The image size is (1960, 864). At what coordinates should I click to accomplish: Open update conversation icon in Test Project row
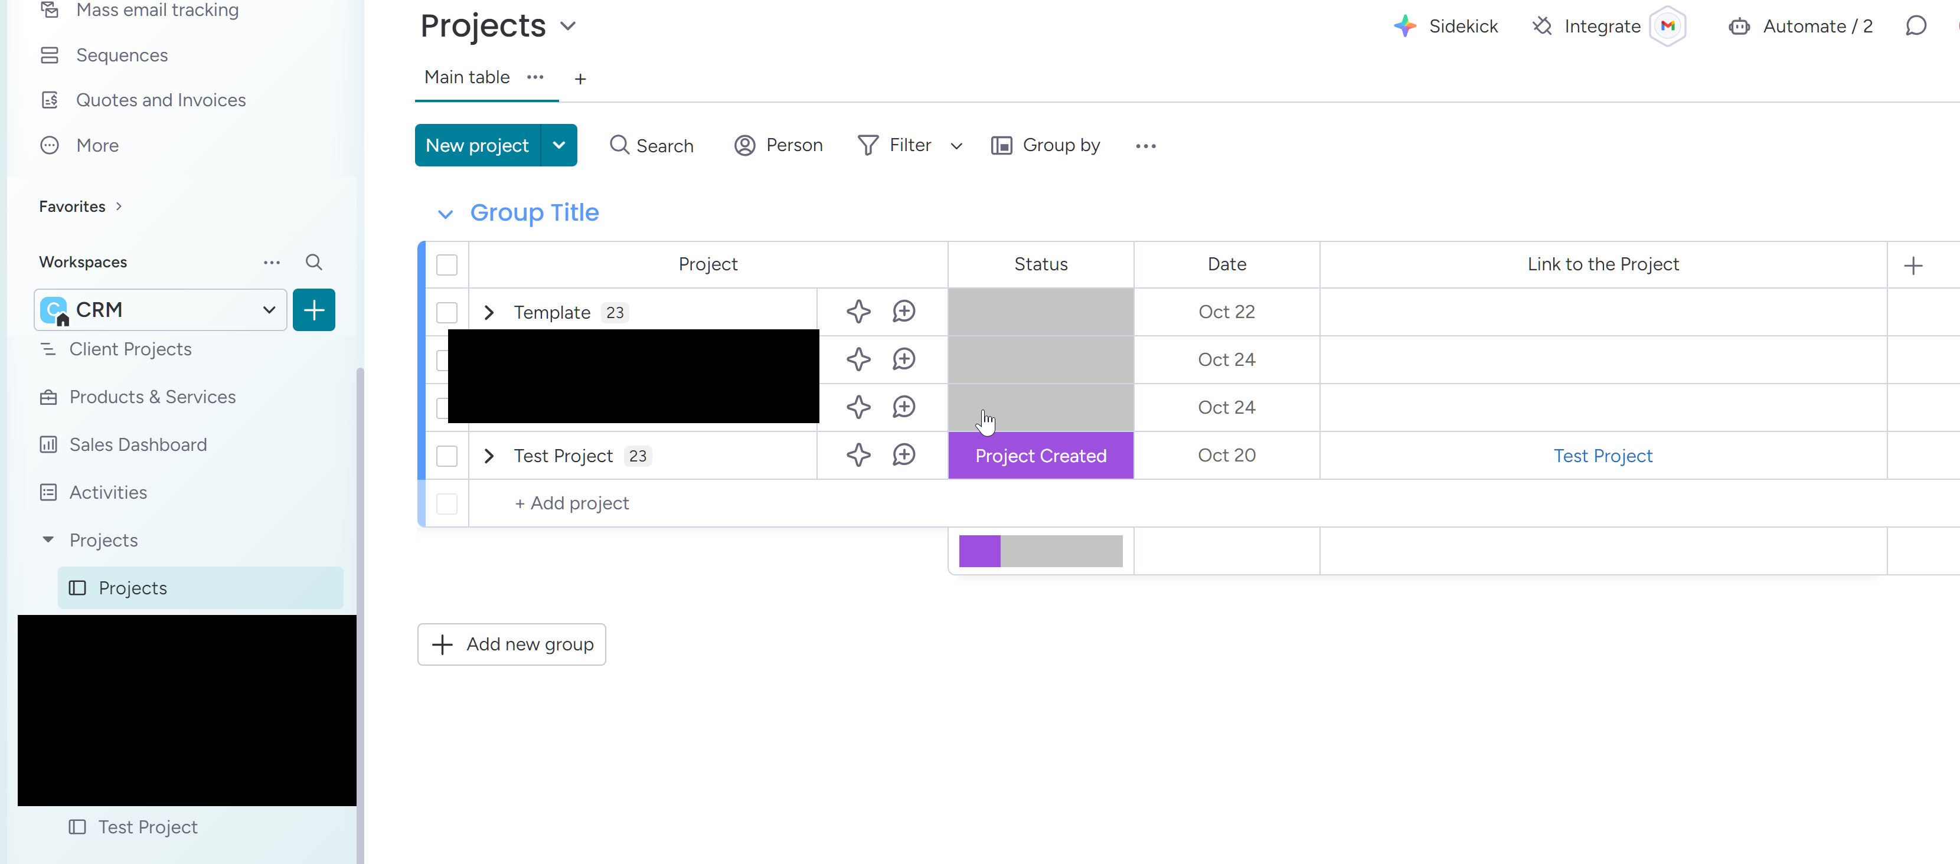click(904, 455)
